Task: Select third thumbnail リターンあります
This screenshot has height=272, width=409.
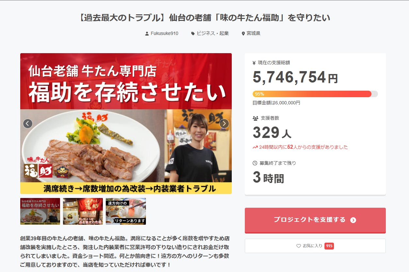Action: click(126, 211)
